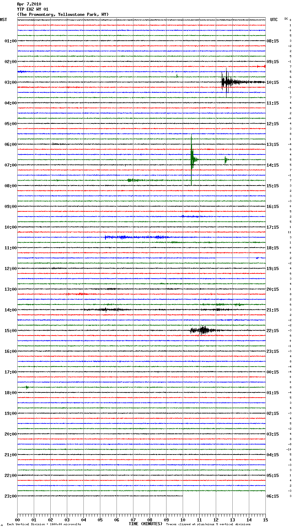
Task: Select the "14:00" MST hour label
Action: (x=10, y=310)
